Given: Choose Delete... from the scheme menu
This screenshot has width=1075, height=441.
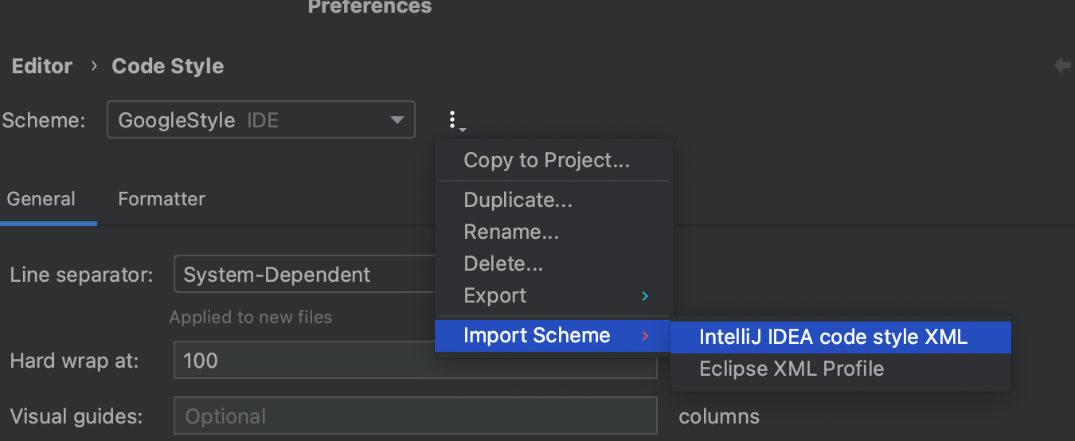Looking at the screenshot, I should 503,263.
